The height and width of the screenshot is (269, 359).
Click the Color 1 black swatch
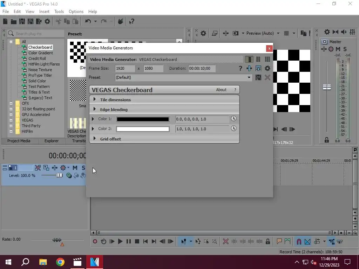(x=143, y=119)
